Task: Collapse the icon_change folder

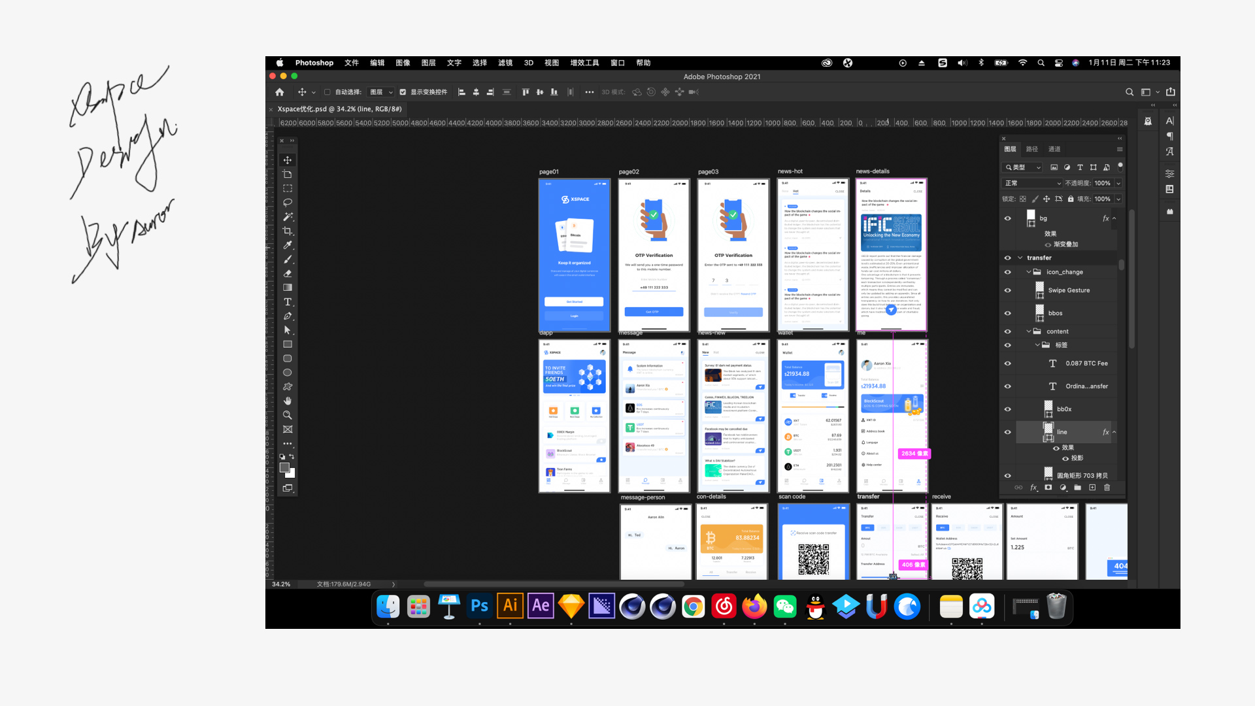Action: point(1028,272)
